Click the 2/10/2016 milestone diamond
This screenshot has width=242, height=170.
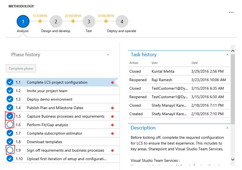point(73,21)
